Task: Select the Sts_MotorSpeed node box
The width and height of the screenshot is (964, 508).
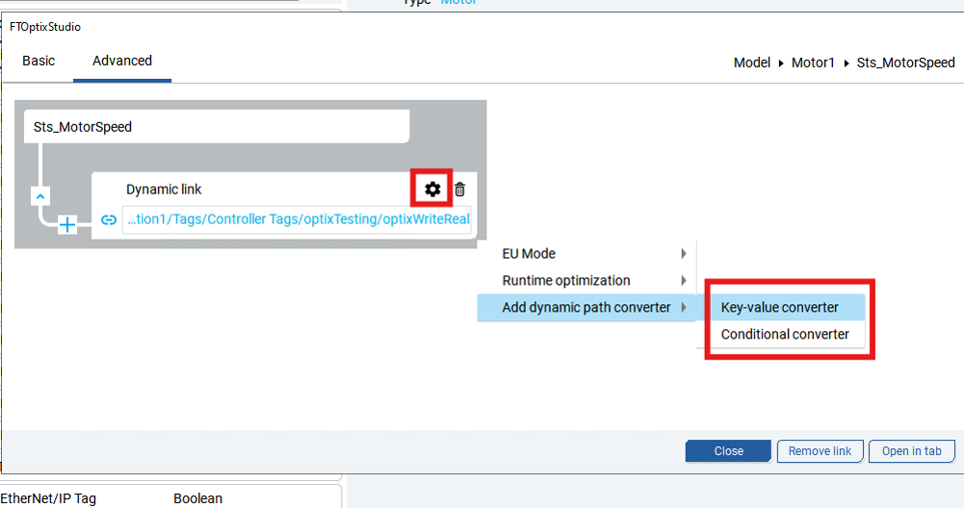Action: point(217,127)
